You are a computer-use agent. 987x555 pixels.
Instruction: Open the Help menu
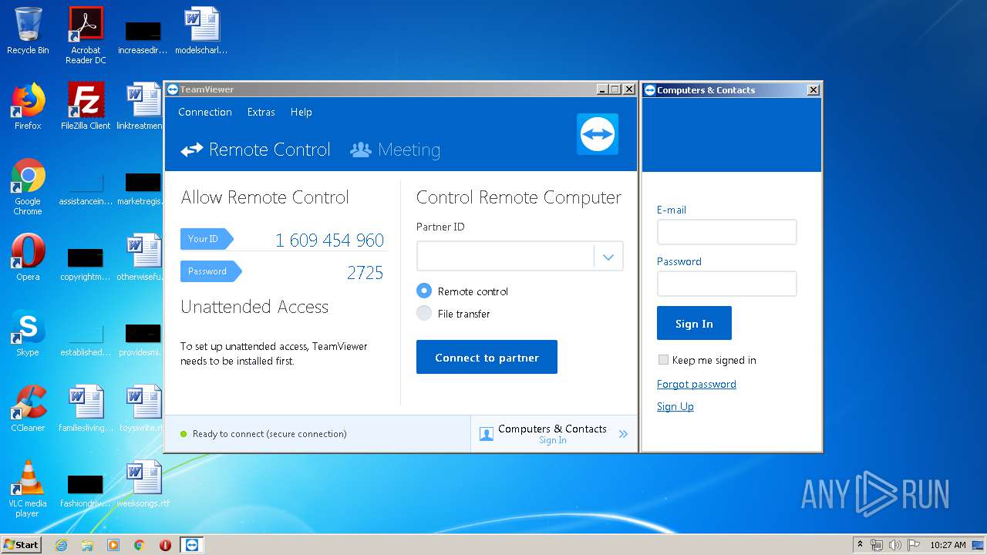pyautogui.click(x=301, y=113)
